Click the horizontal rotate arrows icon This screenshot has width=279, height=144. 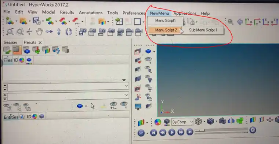point(49,32)
